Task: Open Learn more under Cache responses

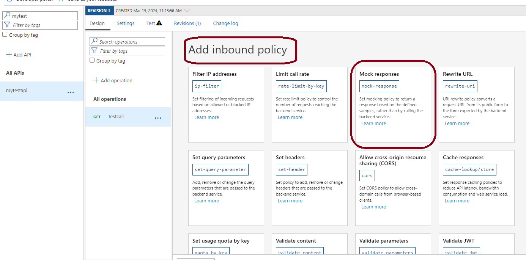Action: [457, 201]
